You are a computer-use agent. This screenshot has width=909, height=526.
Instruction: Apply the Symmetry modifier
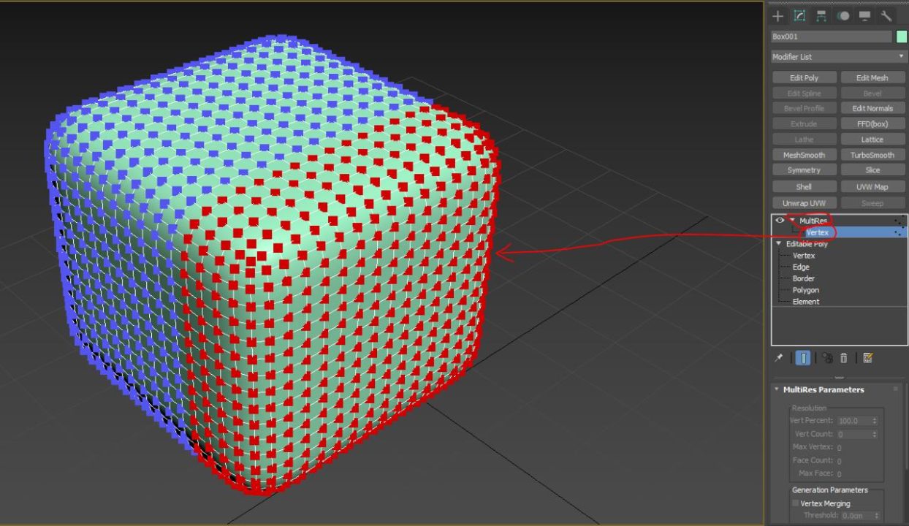804,169
